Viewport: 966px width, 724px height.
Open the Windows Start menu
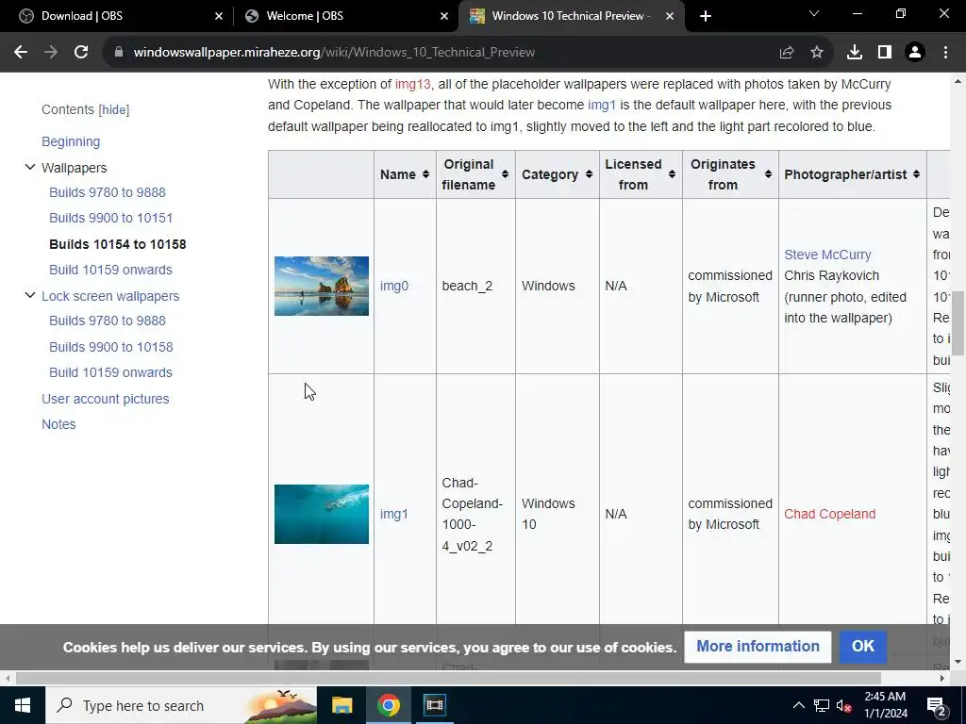coord(23,705)
